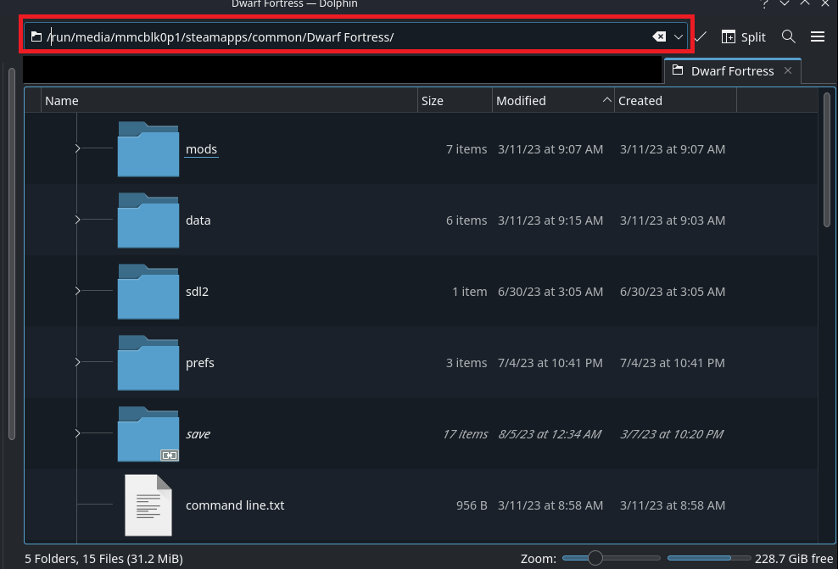Click the Split view button

pyautogui.click(x=743, y=36)
